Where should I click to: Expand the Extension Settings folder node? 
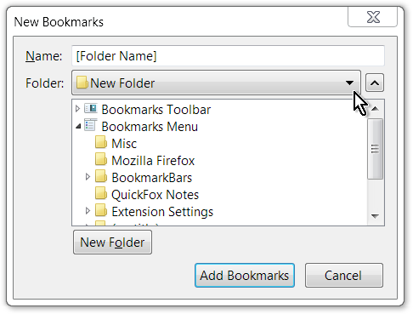[x=88, y=211]
